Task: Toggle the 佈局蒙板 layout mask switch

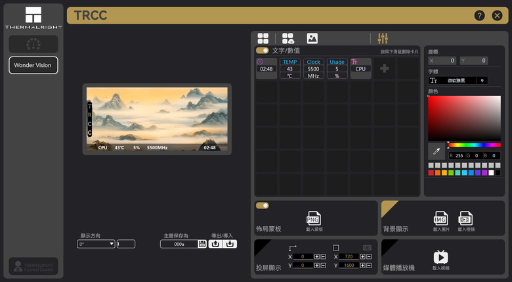Action: tap(262, 206)
